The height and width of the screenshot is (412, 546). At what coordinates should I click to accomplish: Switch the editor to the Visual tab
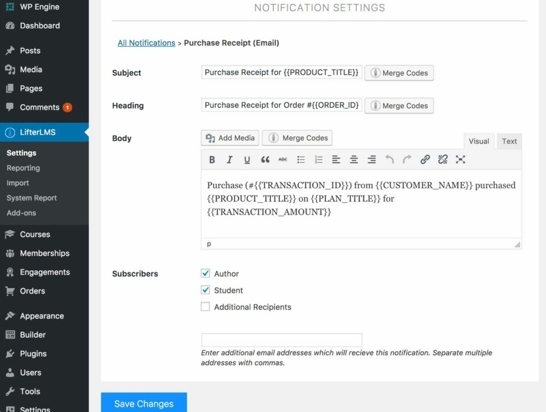point(479,141)
